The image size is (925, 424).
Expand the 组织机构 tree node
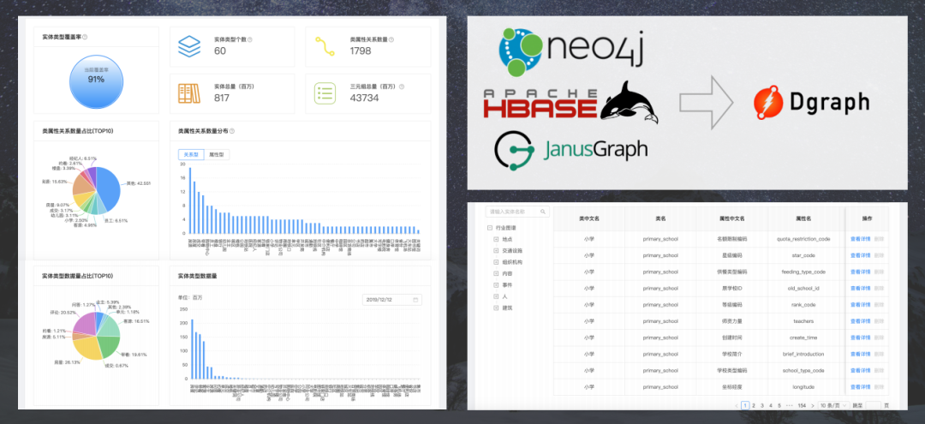496,262
